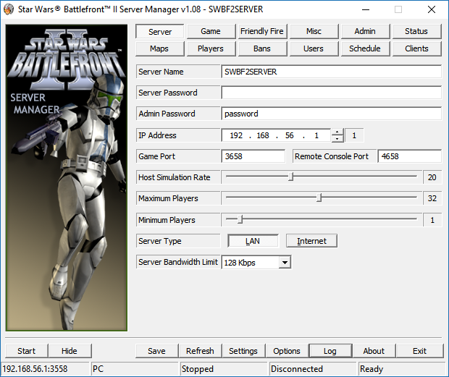Open the Log window
The height and width of the screenshot is (377, 449).
[x=330, y=351]
